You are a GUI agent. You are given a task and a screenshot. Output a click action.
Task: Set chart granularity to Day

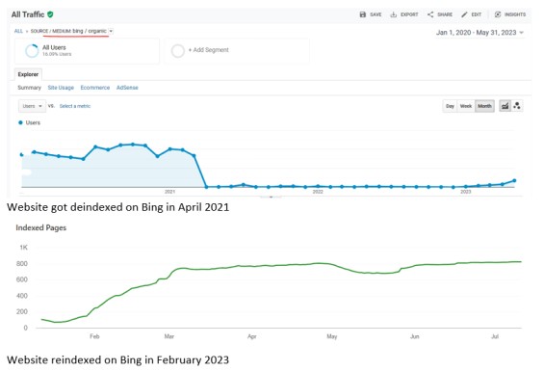450,106
